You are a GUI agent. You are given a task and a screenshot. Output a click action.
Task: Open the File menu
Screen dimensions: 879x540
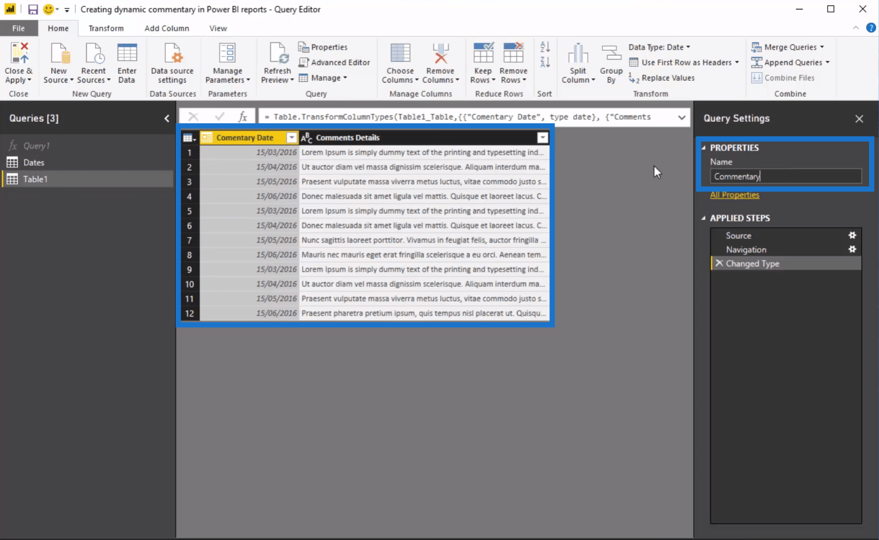19,28
